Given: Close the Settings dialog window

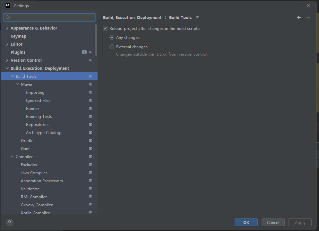Looking at the screenshot, I should (309, 5).
